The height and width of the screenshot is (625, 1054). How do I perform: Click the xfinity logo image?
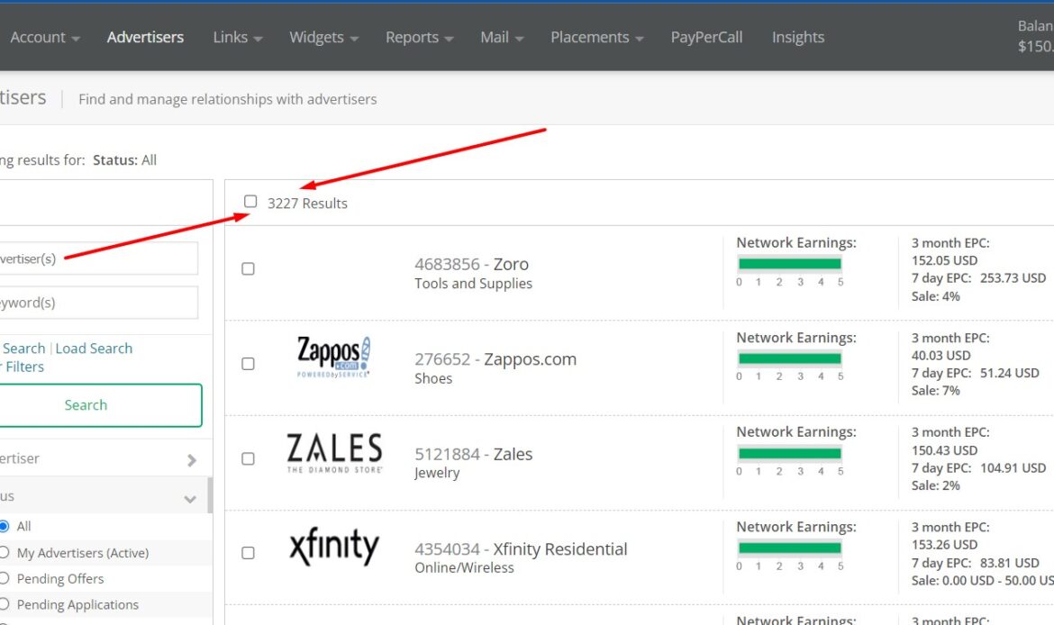[334, 546]
